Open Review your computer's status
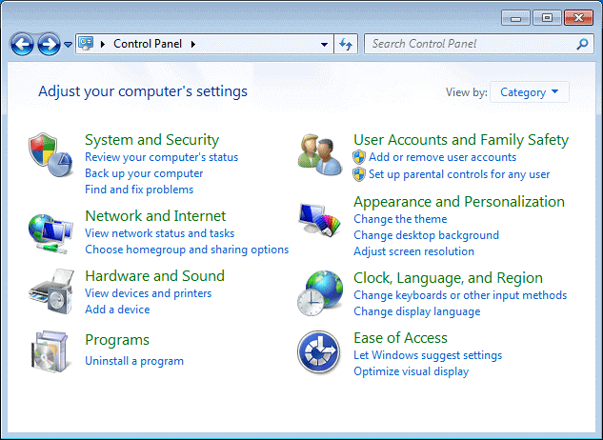603x440 pixels. 162,157
